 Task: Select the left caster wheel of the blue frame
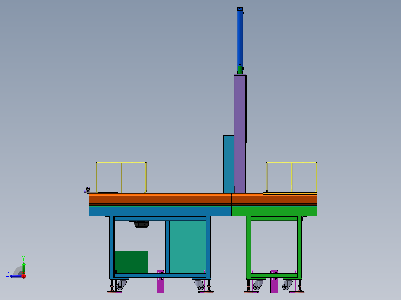121,285
